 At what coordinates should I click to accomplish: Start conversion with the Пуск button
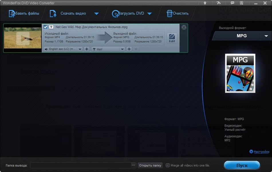(x=242, y=165)
